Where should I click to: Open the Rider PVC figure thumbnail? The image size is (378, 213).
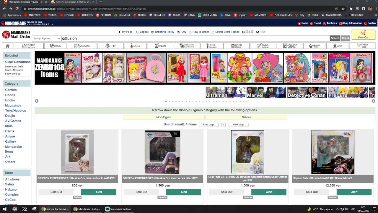[162, 152]
